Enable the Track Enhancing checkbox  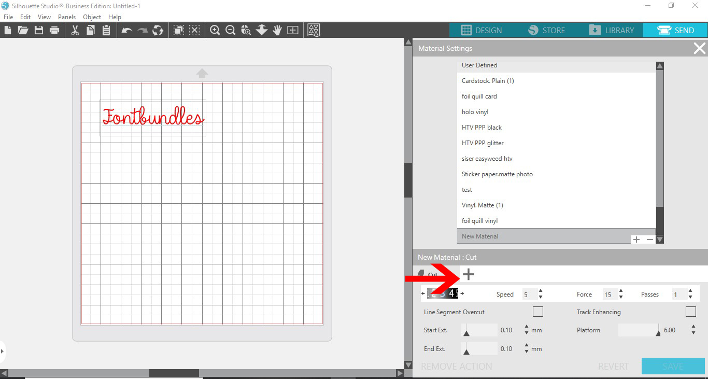pyautogui.click(x=690, y=312)
